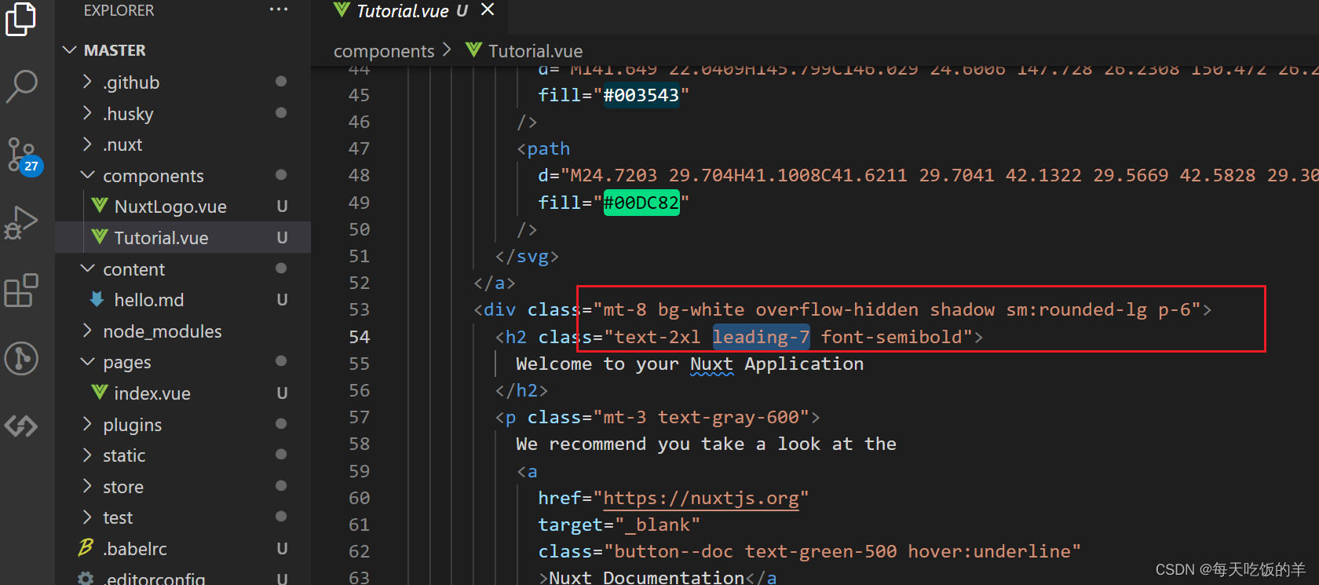Click the highlighted leading-7 class text
Image resolution: width=1319 pixels, height=585 pixels.
[761, 337]
